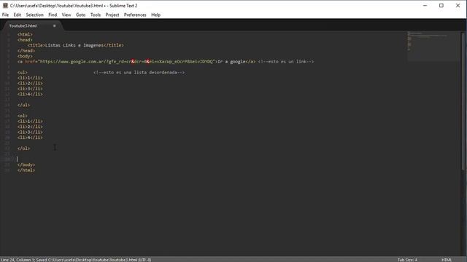
Task: Click the </body> closing tag line
Action: 26,164
